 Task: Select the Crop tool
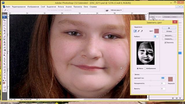click(x=5, y=31)
